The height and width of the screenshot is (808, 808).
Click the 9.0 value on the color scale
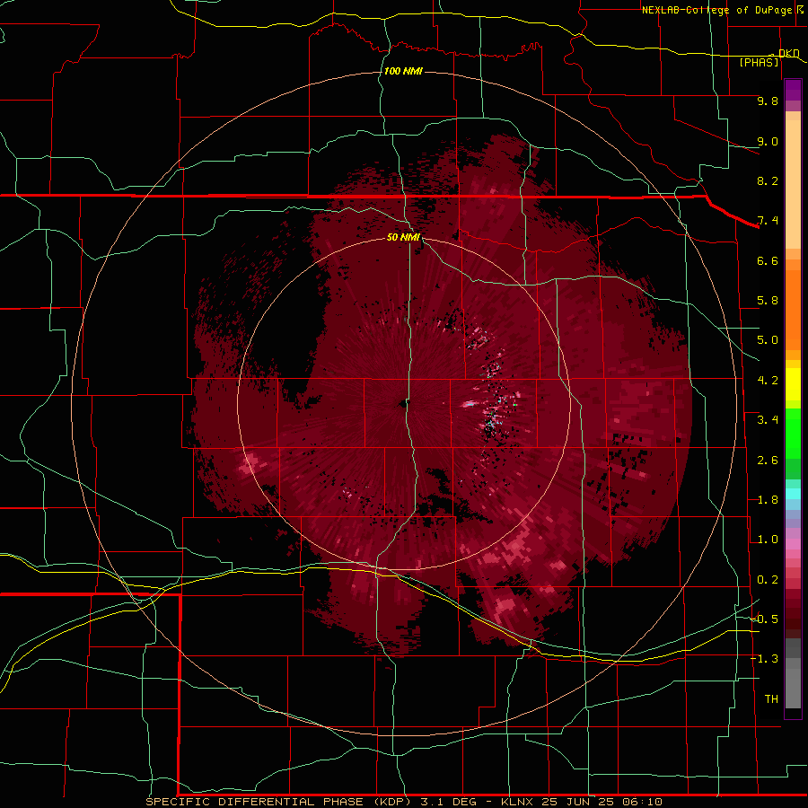(768, 141)
